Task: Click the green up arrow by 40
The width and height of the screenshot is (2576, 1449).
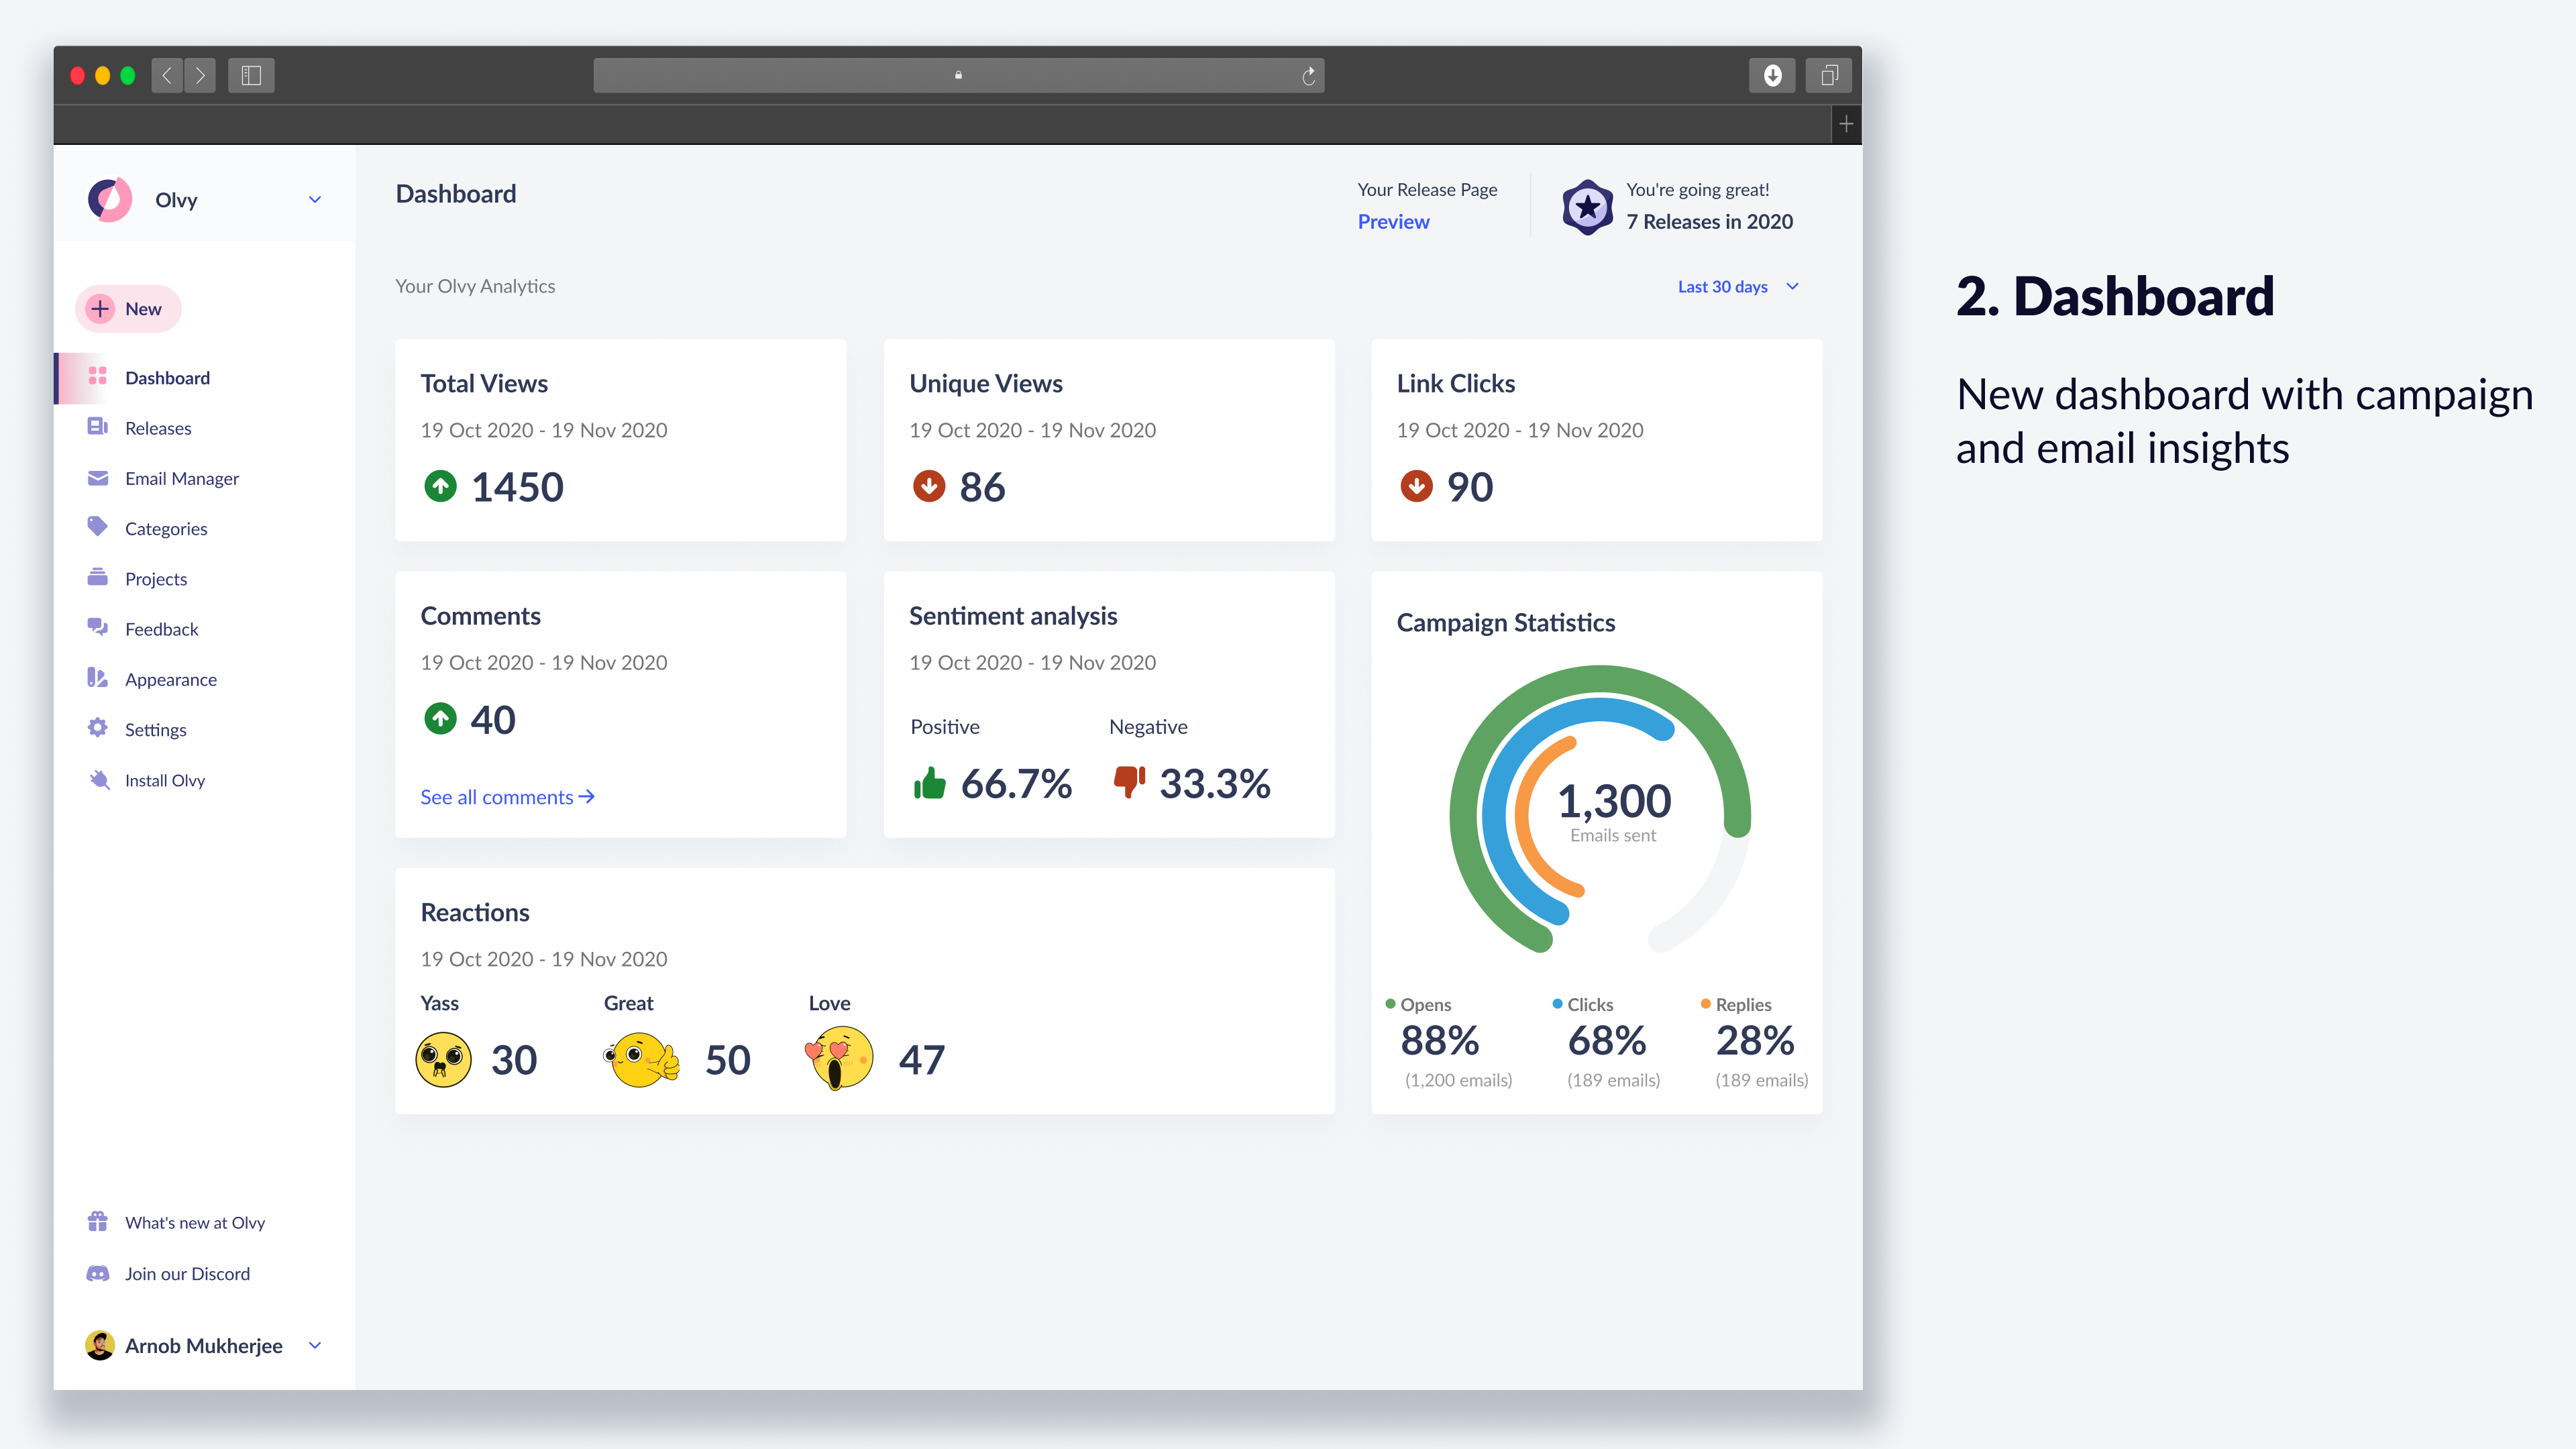Action: pyautogui.click(x=440, y=718)
